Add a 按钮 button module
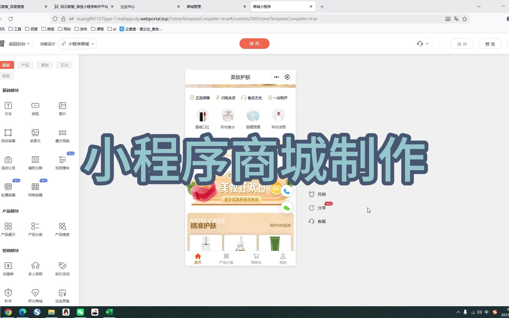 point(35,108)
